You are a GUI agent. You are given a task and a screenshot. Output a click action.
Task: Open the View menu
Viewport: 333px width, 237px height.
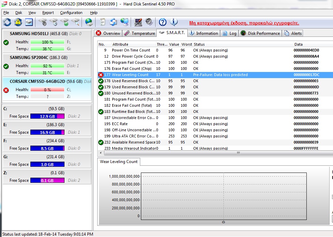tap(32, 13)
